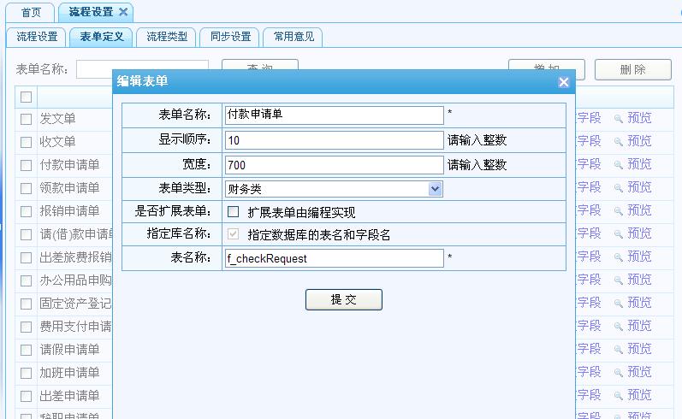Screen dimensions: 682x419
Task: Open the 同步设置 tab
Action: [x=230, y=37]
